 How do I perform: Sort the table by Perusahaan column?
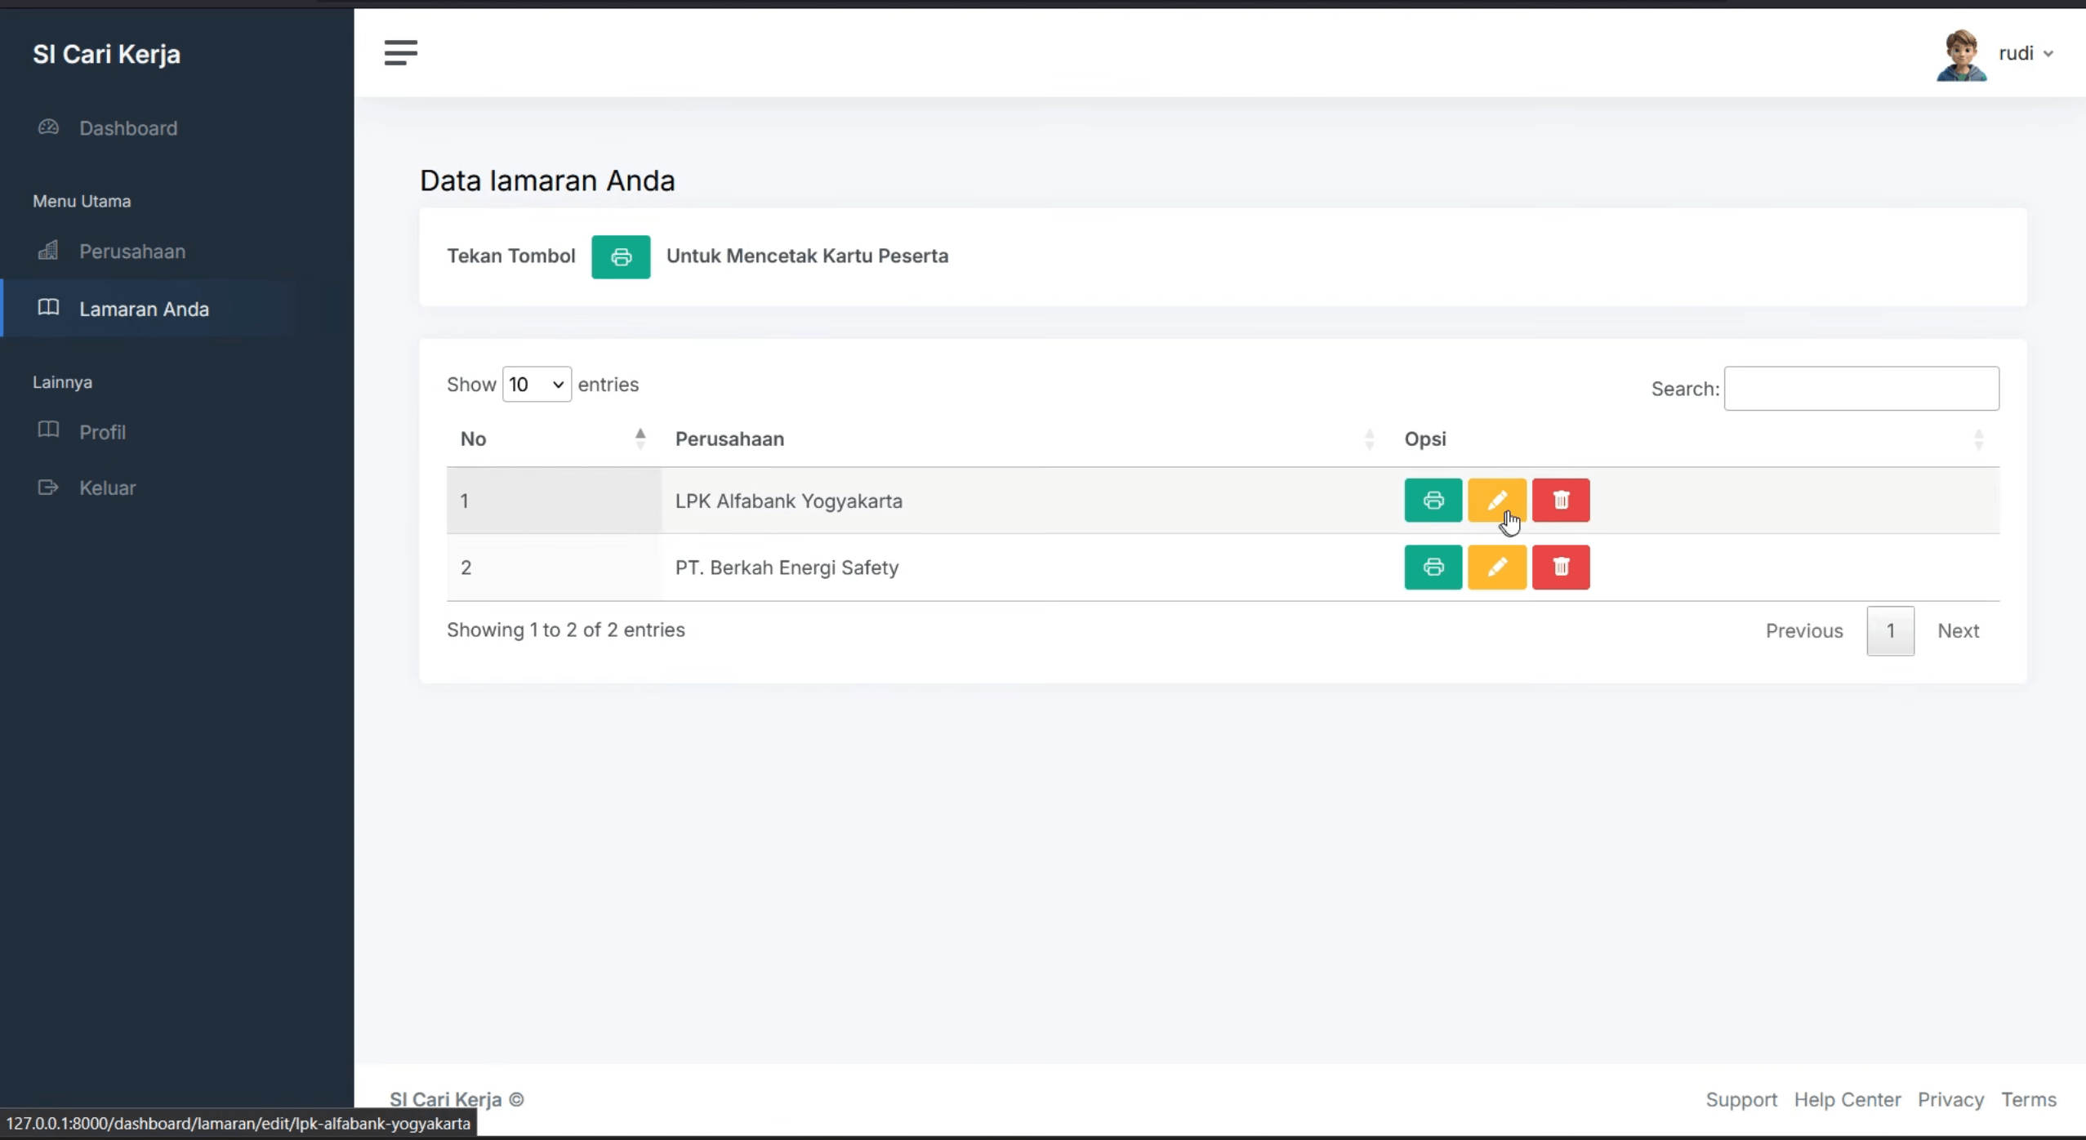(1026, 439)
